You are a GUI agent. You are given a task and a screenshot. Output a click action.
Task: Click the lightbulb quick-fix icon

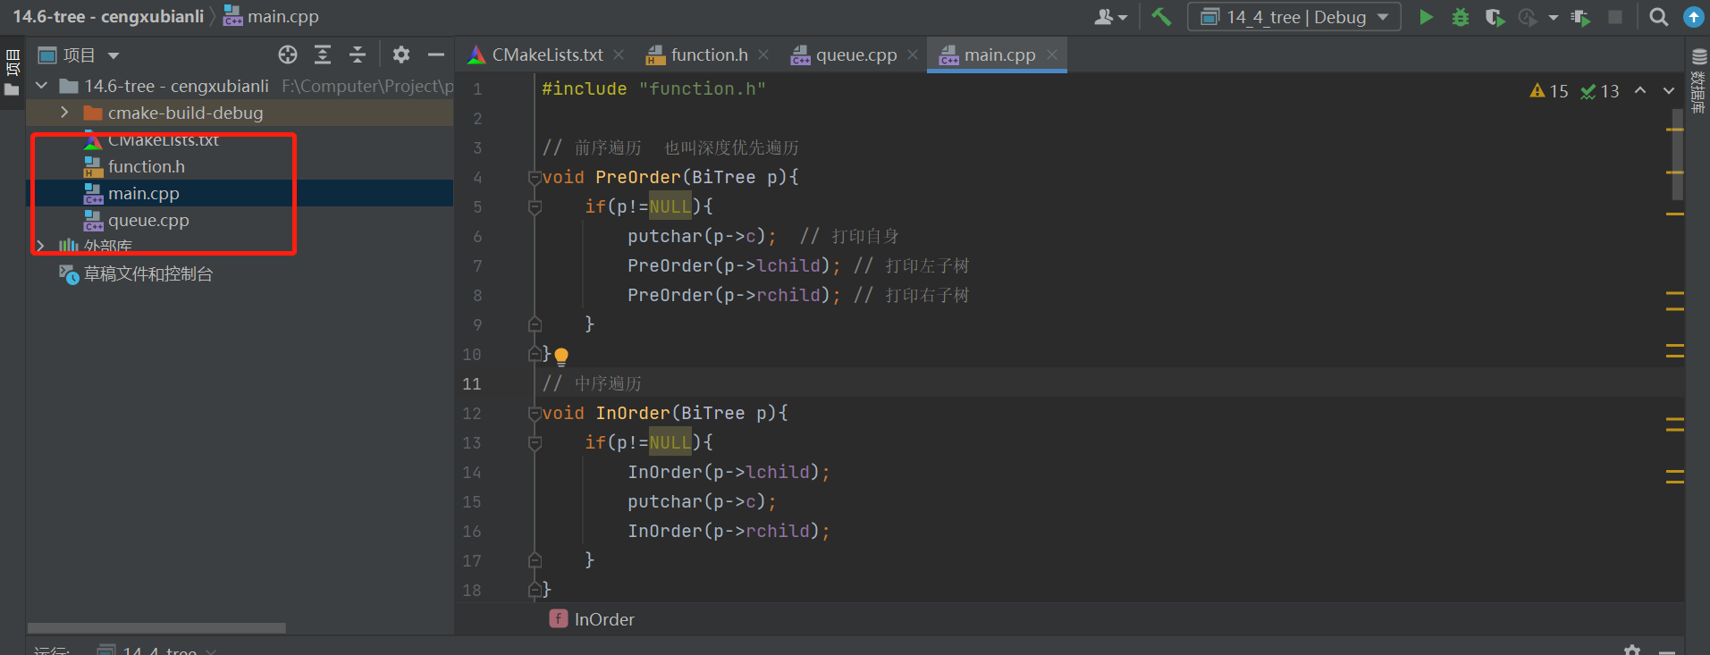(x=561, y=357)
